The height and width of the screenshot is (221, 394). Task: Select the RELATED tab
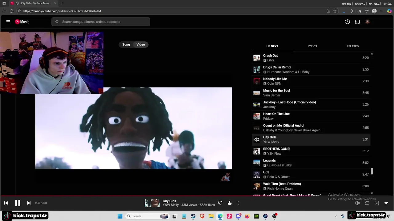click(352, 46)
